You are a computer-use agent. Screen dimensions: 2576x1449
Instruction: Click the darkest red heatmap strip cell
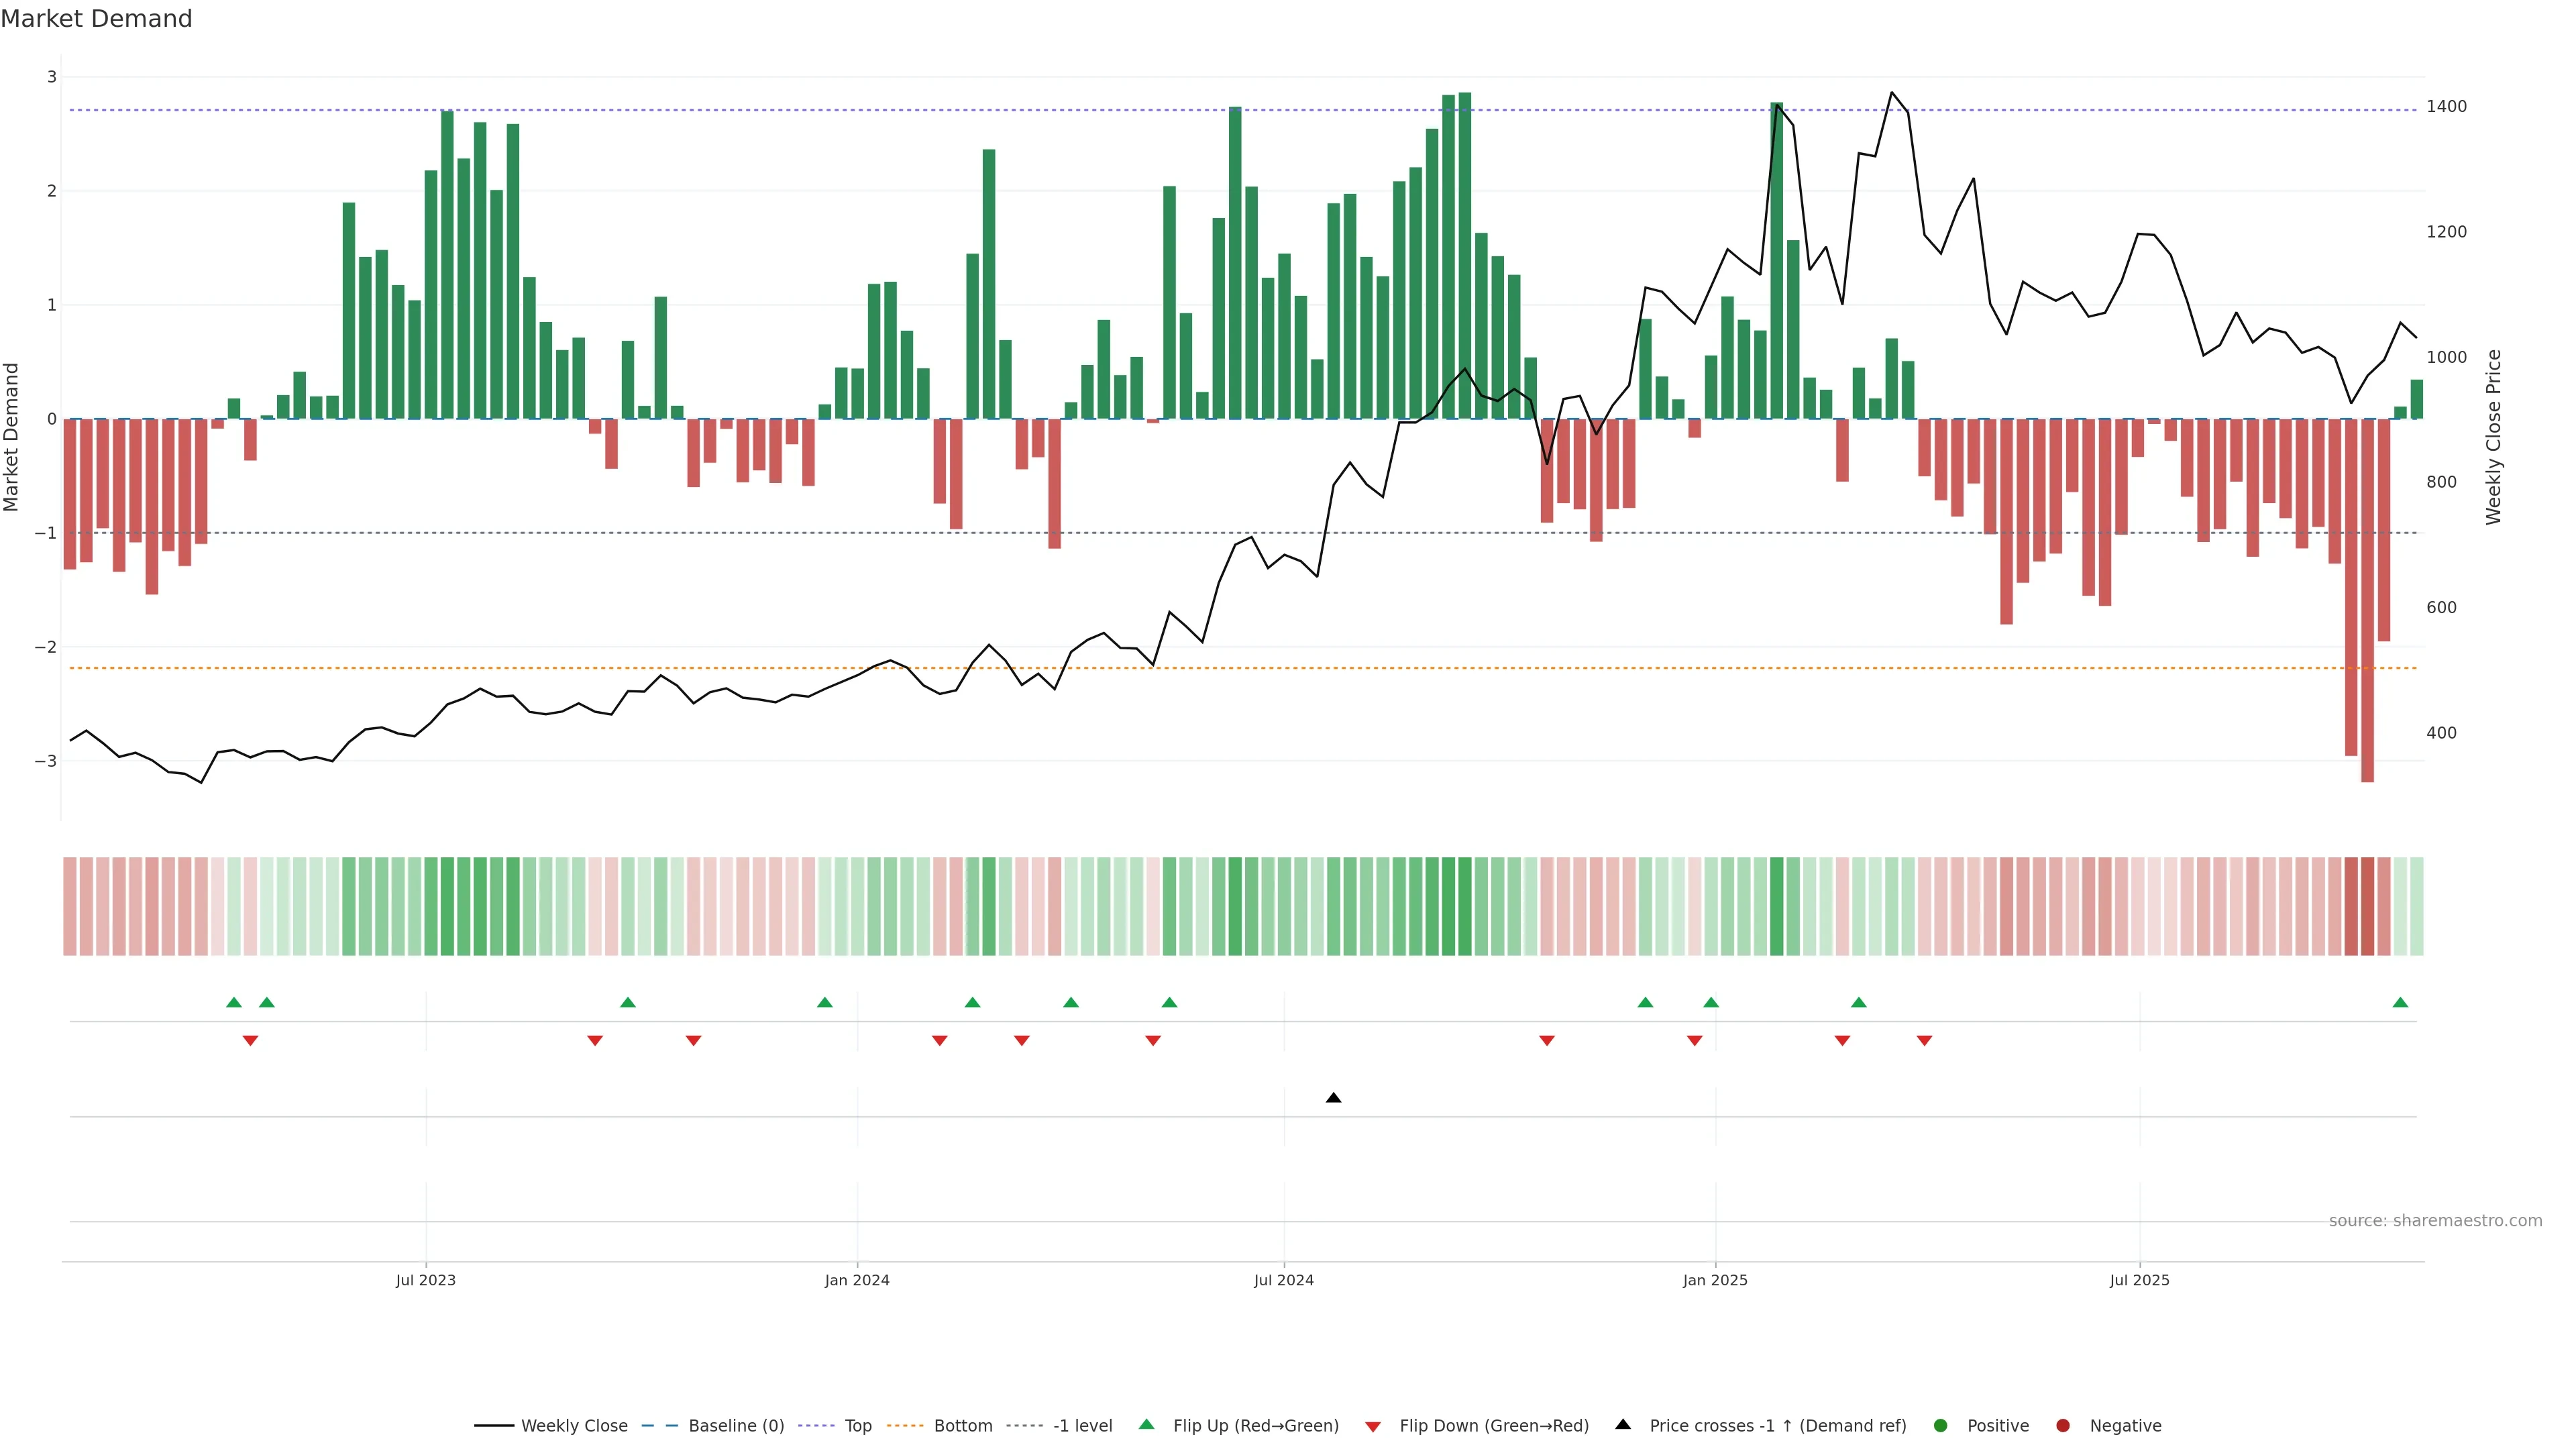[2367, 906]
